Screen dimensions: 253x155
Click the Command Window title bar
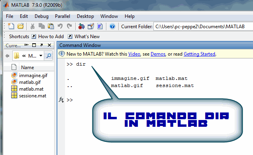155,45
